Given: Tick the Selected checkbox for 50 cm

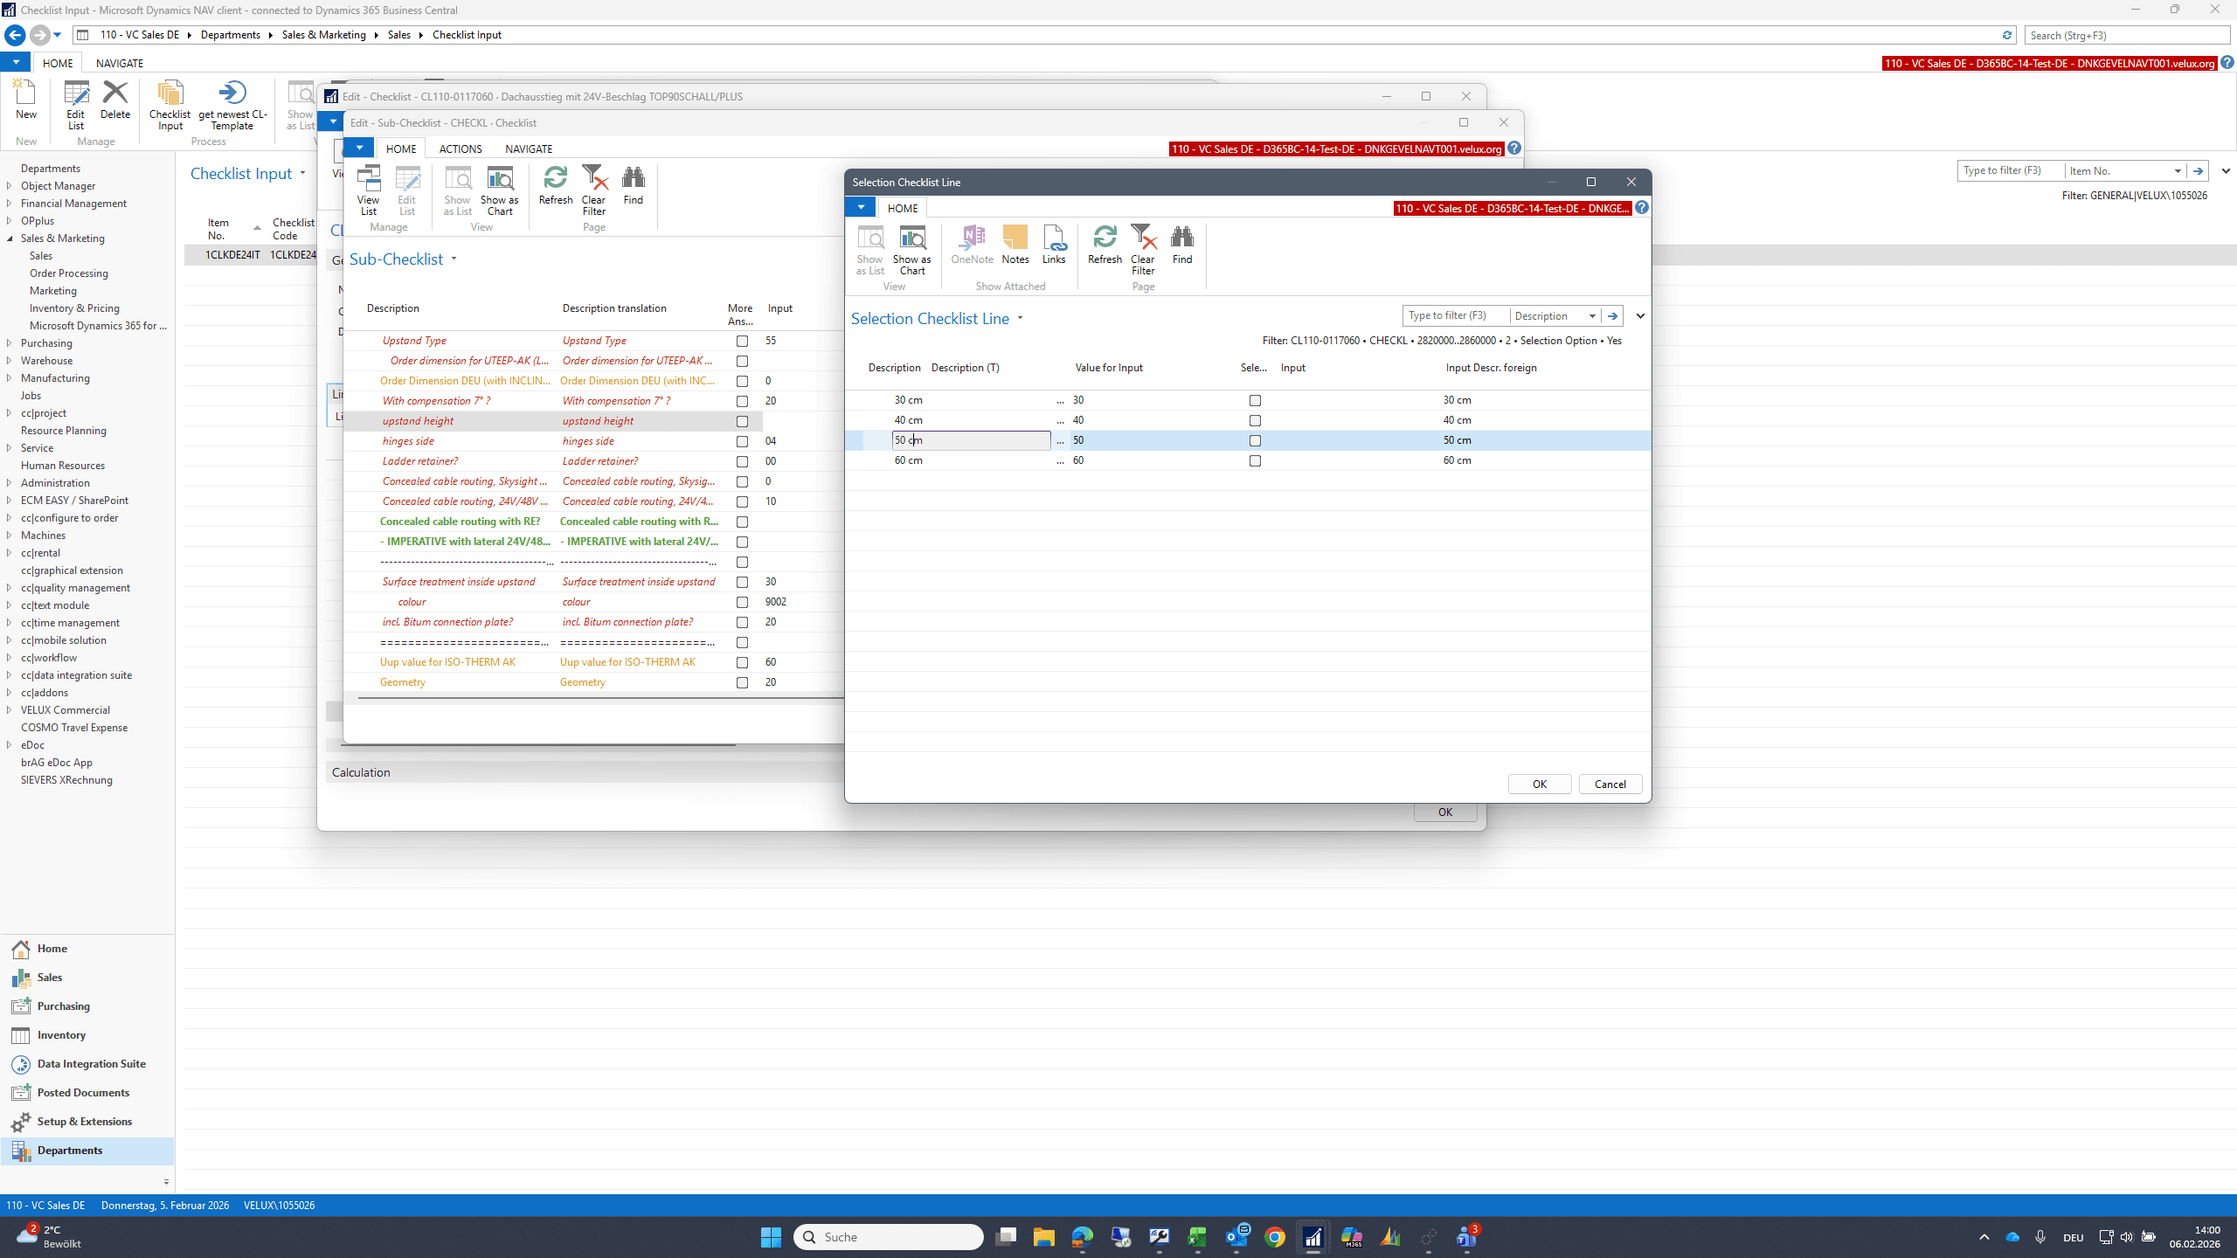Looking at the screenshot, I should [1255, 440].
